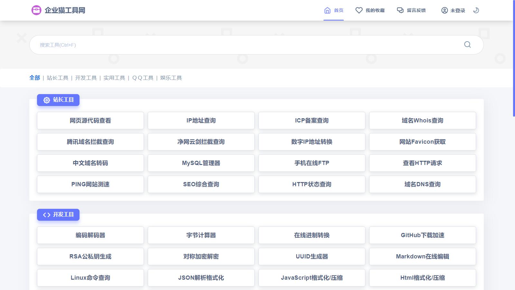Click the user account icon
The width and height of the screenshot is (515, 290).
point(445,10)
